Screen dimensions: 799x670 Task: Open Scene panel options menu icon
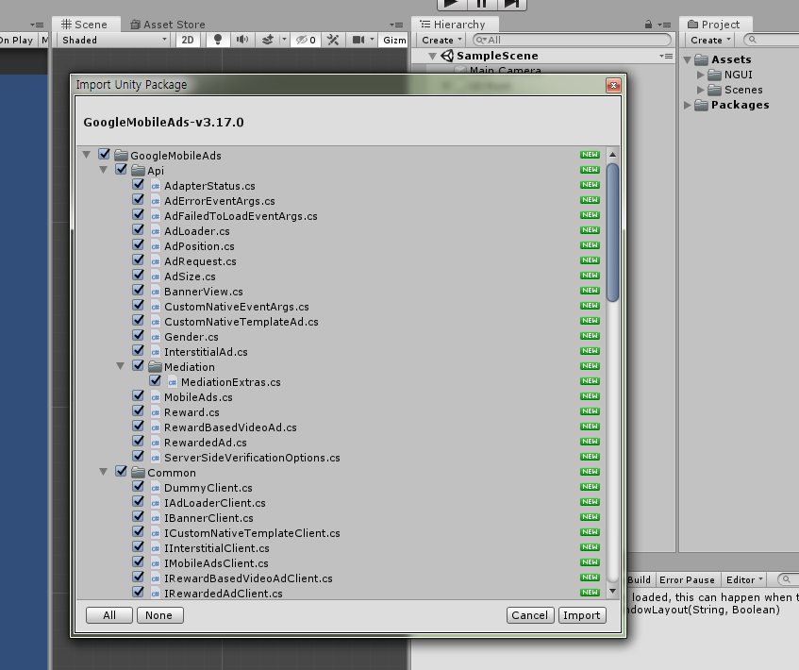(x=396, y=25)
